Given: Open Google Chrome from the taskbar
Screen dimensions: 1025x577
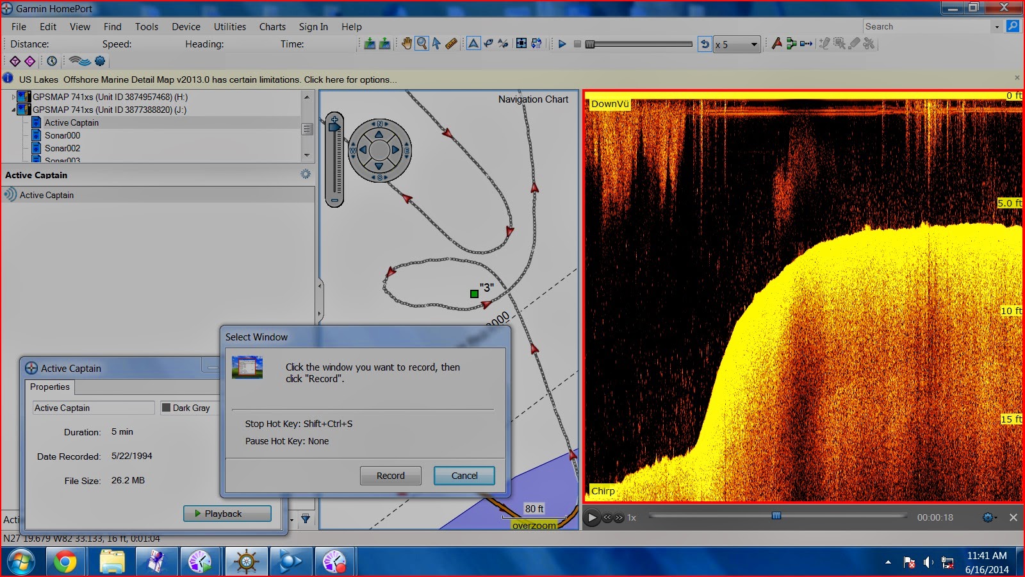Looking at the screenshot, I should click(x=65, y=562).
